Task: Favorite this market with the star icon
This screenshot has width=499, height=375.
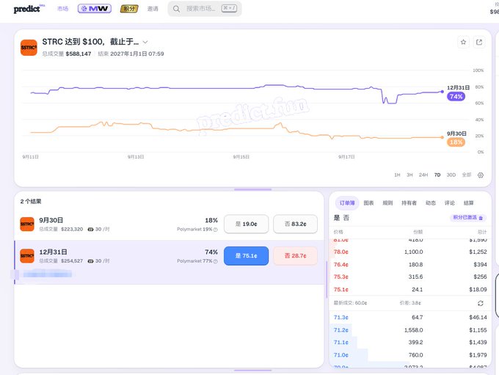Action: tap(463, 42)
